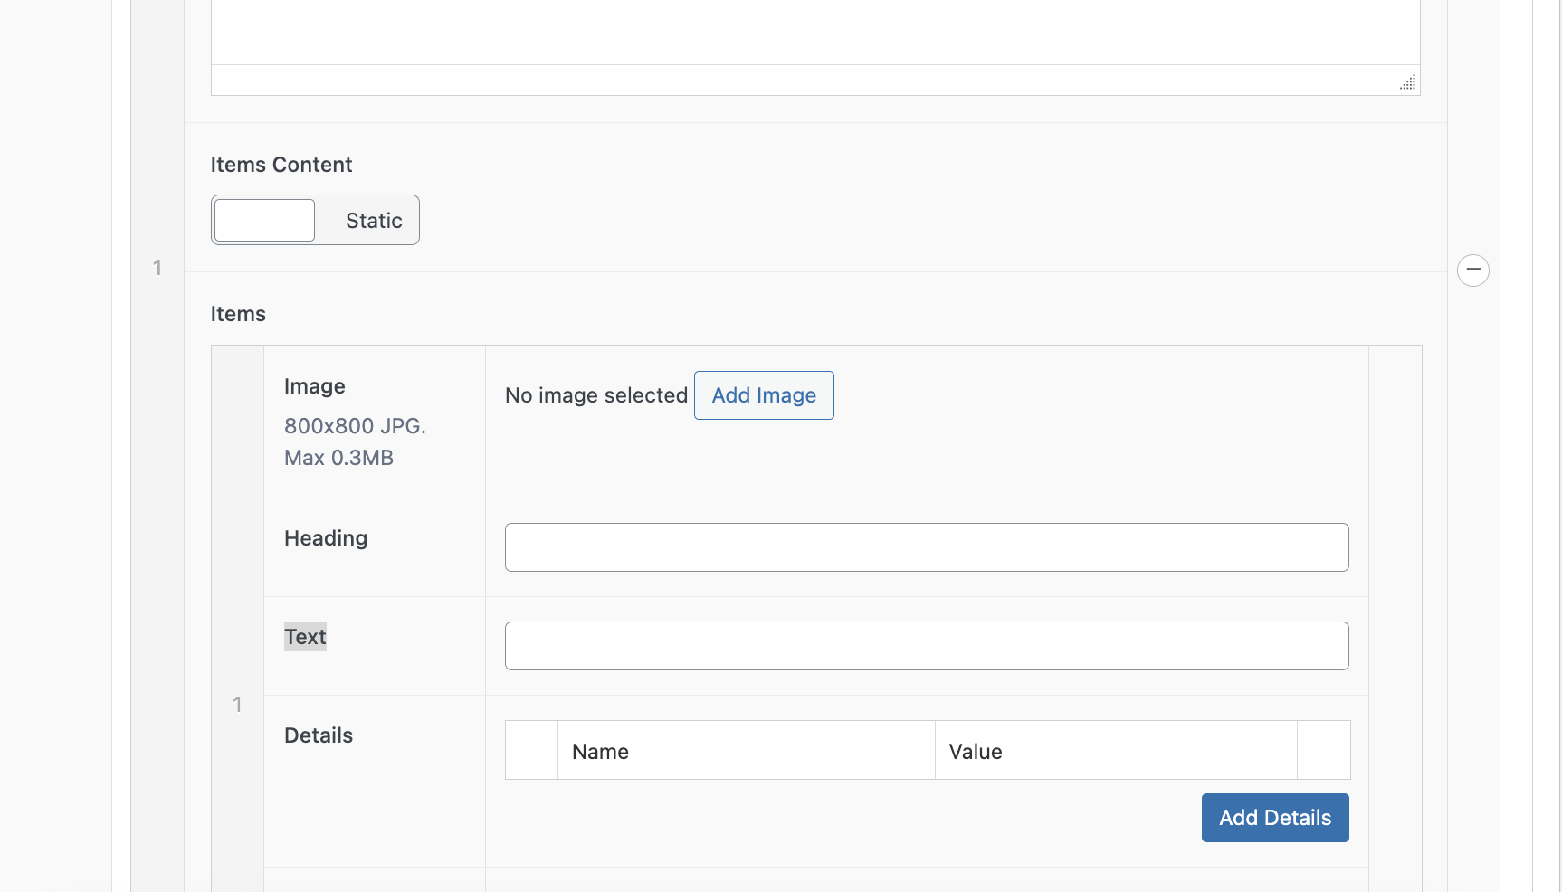This screenshot has width=1562, height=892.
Task: Click the highlighted Text field label
Action: click(305, 637)
